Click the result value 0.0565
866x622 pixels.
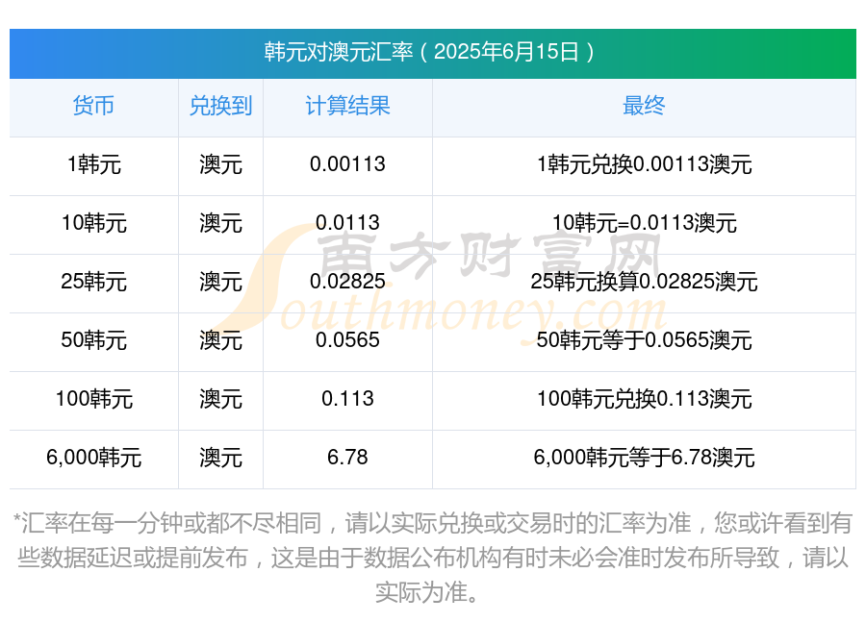(347, 339)
